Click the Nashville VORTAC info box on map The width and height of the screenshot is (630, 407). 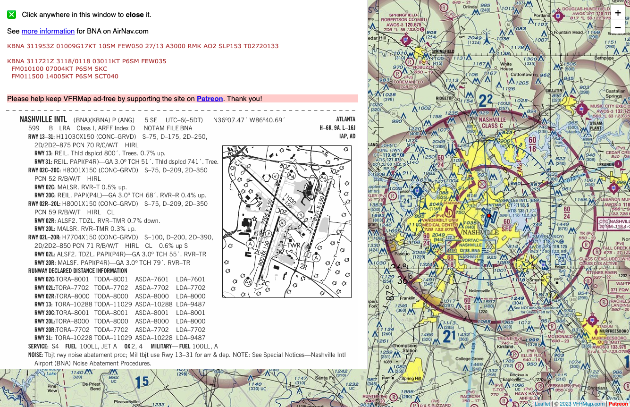point(470,247)
